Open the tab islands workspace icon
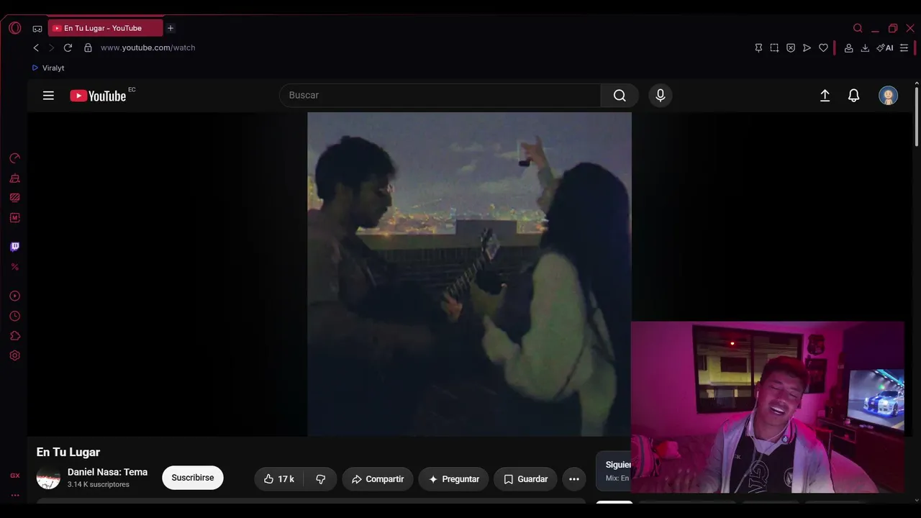 [x=37, y=29]
